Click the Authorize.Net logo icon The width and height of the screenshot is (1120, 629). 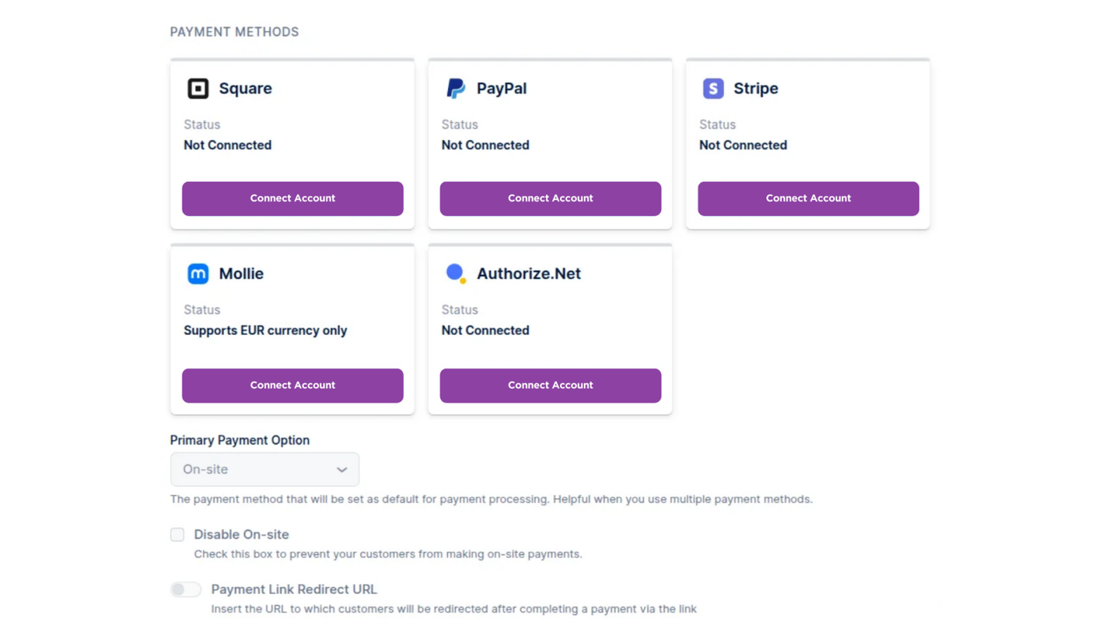tap(456, 273)
